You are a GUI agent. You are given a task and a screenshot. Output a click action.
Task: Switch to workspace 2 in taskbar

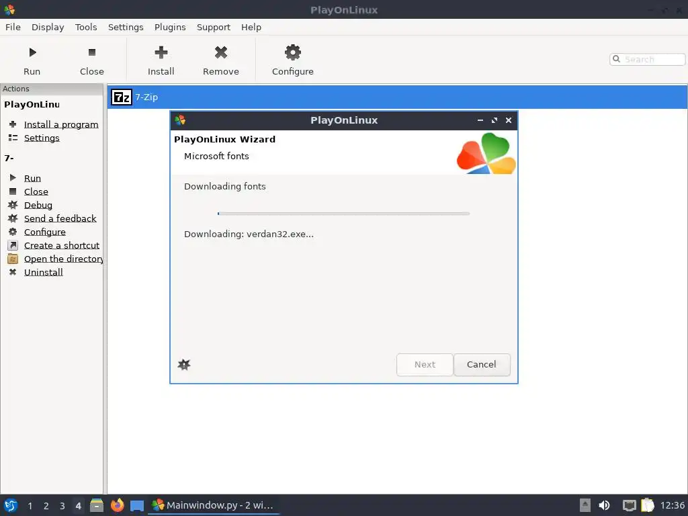46,505
